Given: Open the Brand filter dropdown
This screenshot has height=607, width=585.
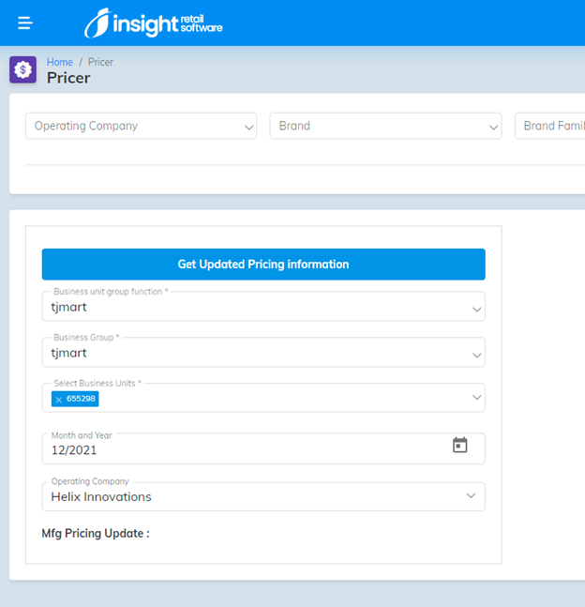Looking at the screenshot, I should tap(385, 126).
